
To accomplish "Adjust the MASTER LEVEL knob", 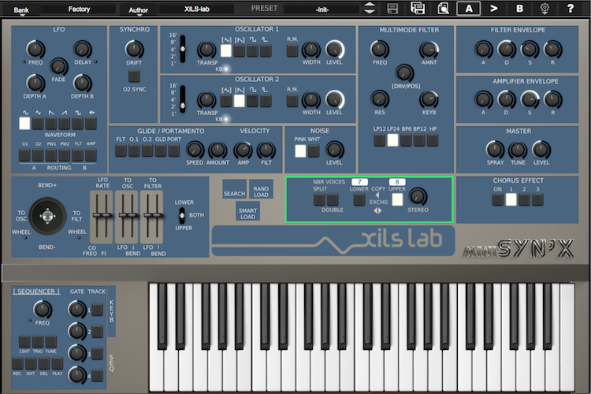I will point(541,150).
